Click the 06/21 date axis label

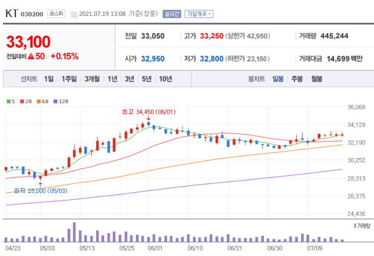pos(235,248)
